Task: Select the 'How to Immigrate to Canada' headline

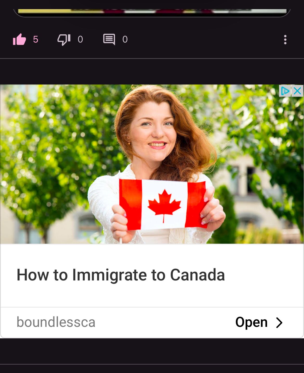Action: tap(121, 275)
